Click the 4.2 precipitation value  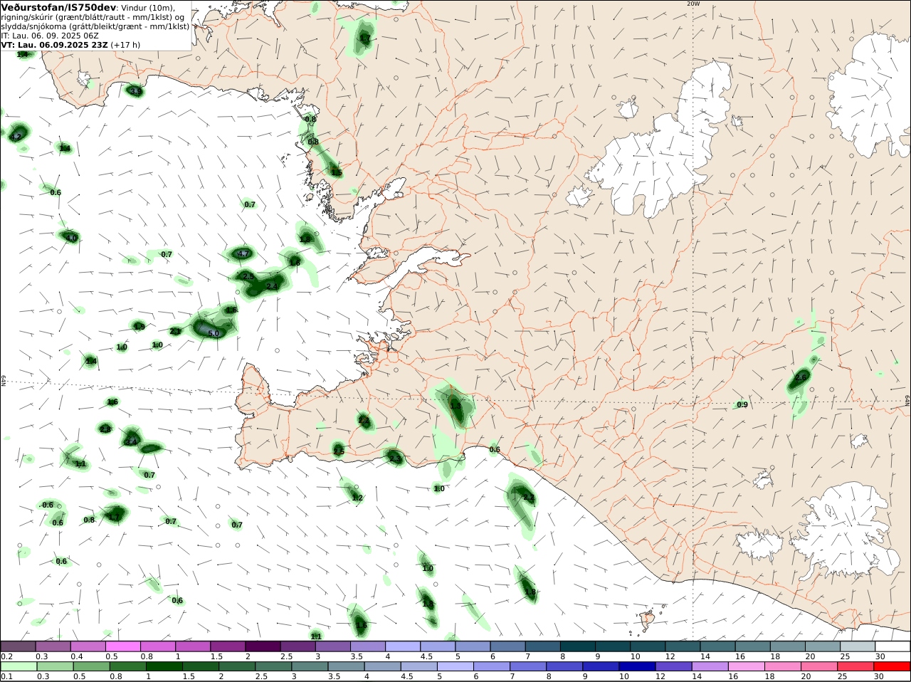click(16, 136)
